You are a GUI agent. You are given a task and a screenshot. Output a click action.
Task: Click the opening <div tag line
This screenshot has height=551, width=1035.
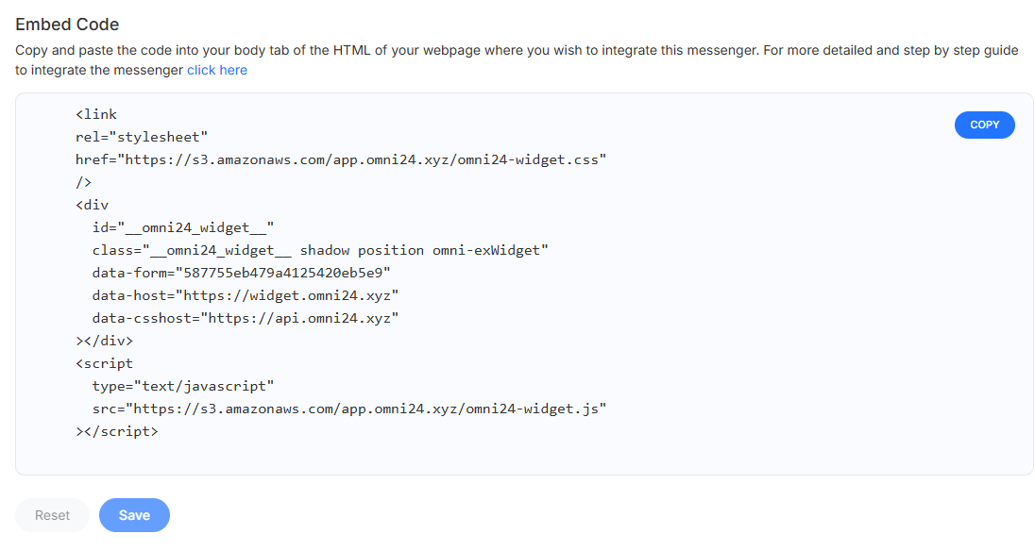(x=93, y=205)
